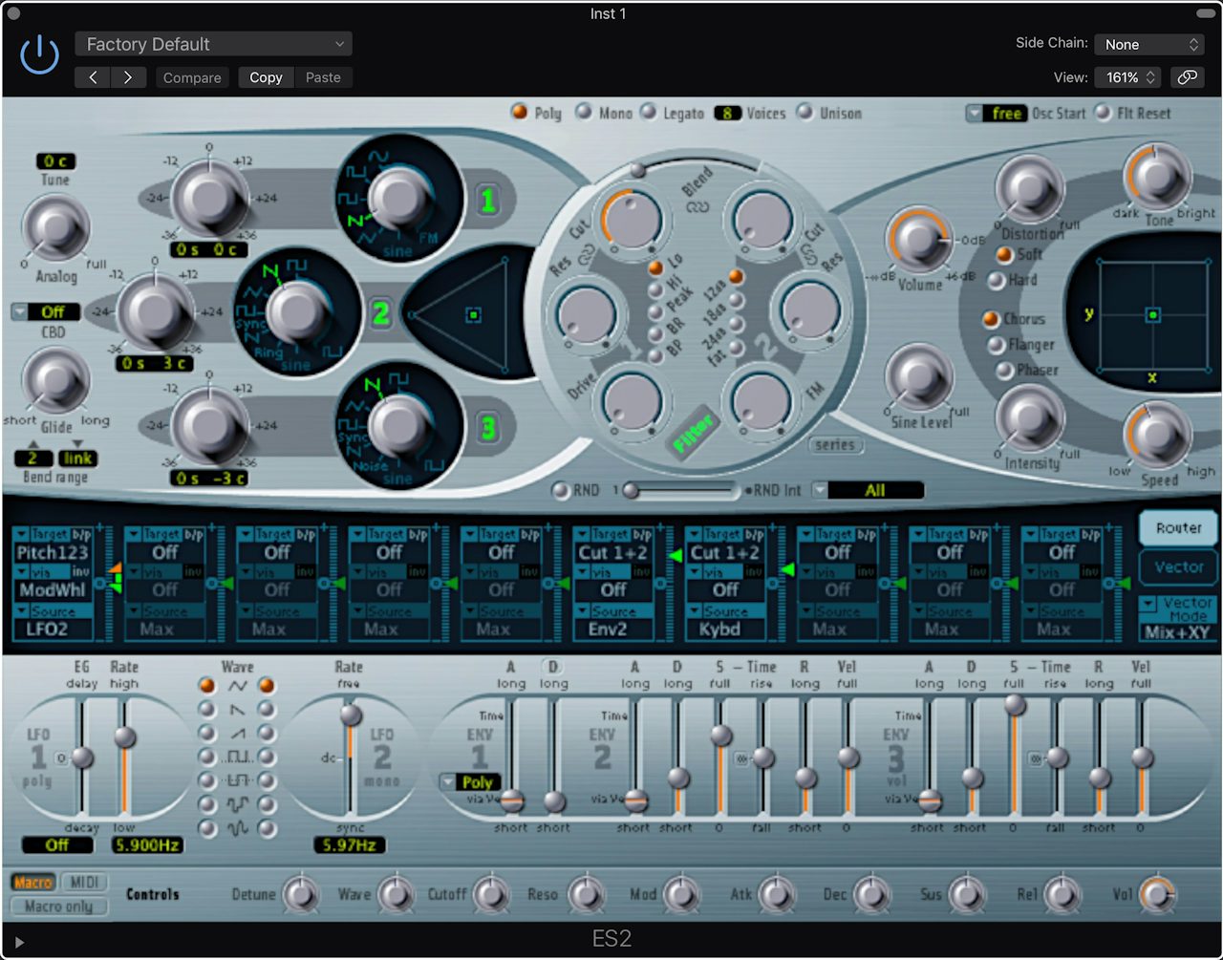The width and height of the screenshot is (1223, 960).
Task: Open the Factory Default preset menu
Action: click(213, 44)
